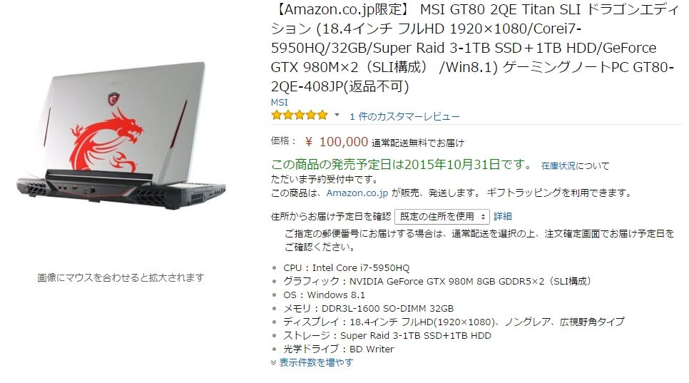Click the CPU Intel Core i7-5950HQ bullet
Image resolution: width=689 pixels, height=383 pixels.
tap(346, 268)
